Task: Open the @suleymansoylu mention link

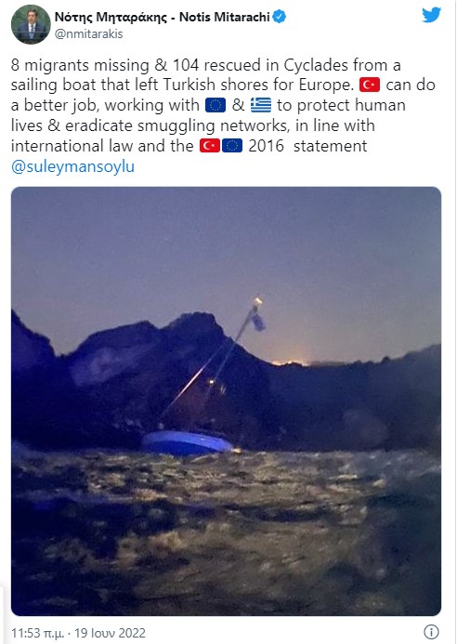Action: pos(72,166)
